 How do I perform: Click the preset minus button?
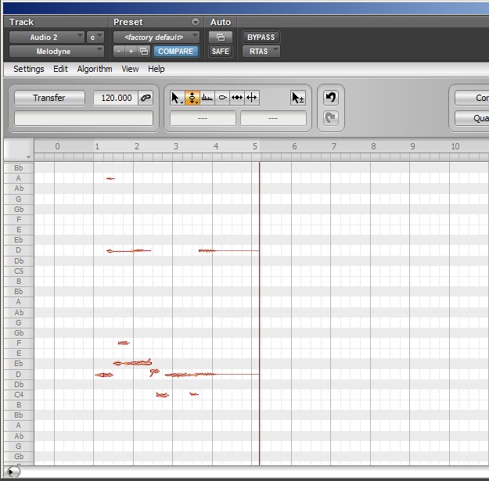(119, 51)
